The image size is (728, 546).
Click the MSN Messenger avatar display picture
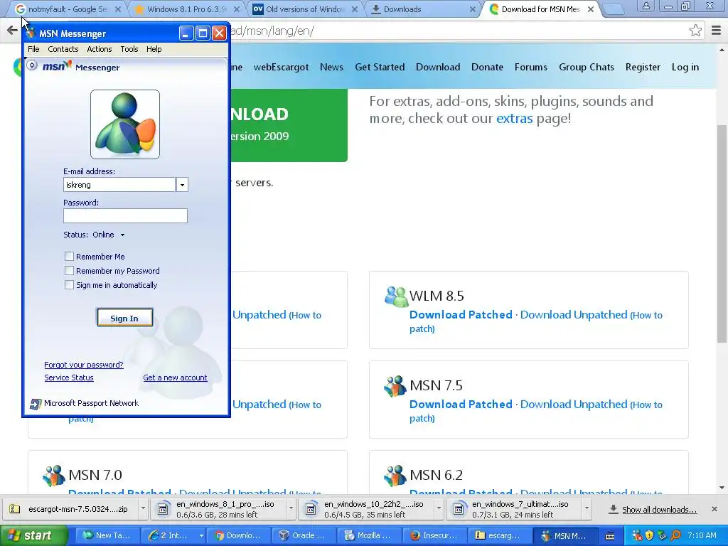(x=125, y=124)
